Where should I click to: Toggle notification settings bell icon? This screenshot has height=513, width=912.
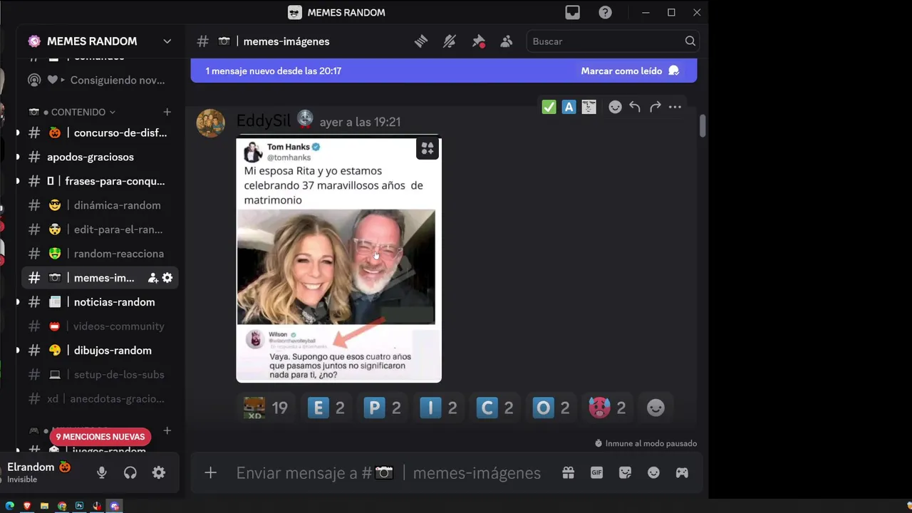450,41
